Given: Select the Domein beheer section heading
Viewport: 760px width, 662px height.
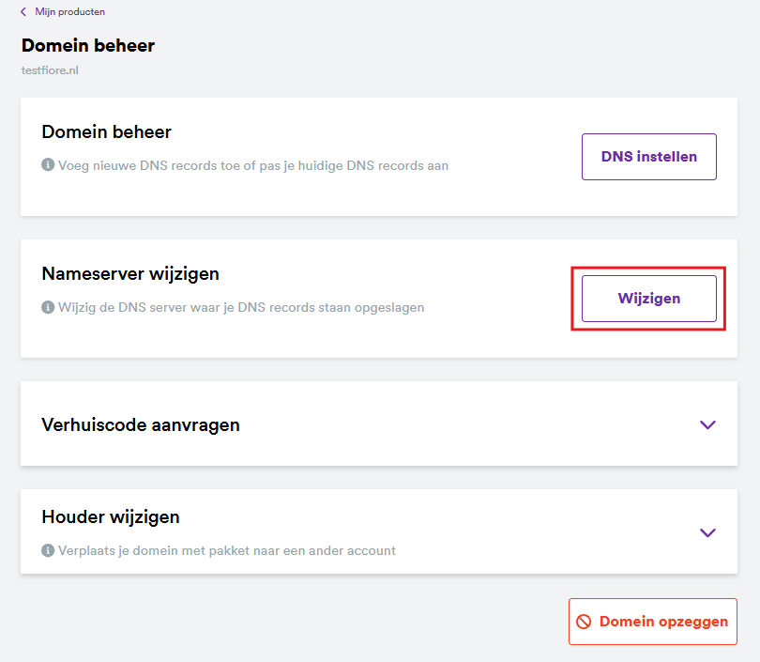Looking at the screenshot, I should pyautogui.click(x=106, y=131).
